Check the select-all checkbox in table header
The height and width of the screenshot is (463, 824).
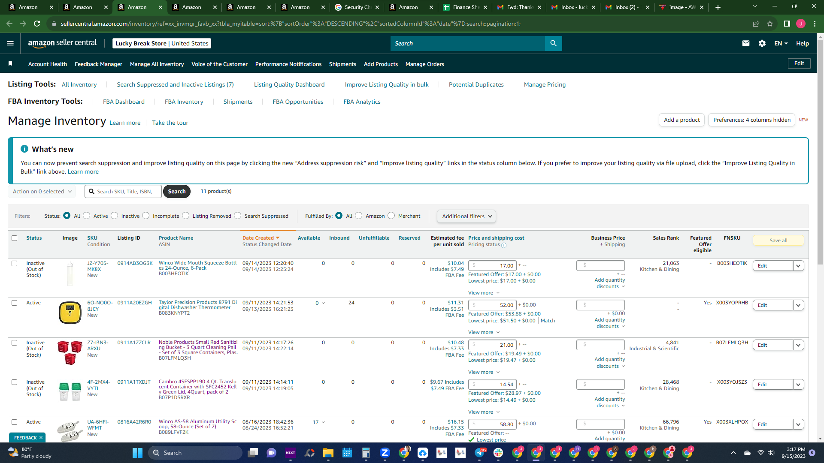(x=15, y=238)
